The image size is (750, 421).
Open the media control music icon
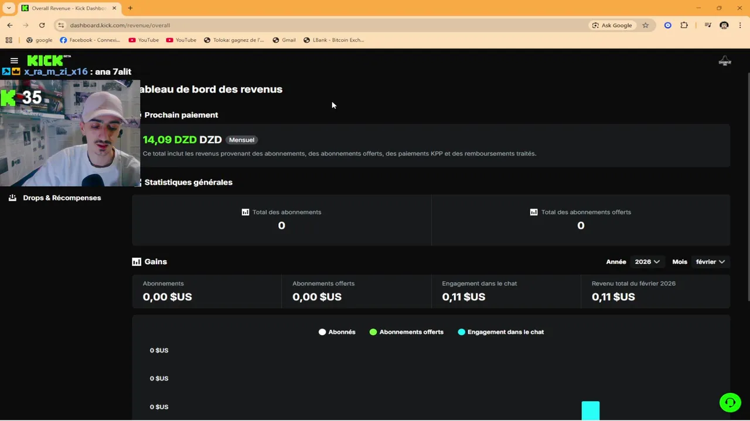pyautogui.click(x=708, y=25)
